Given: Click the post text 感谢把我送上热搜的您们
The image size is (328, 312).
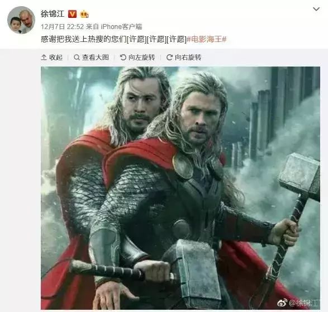Looking at the screenshot, I should click(x=84, y=39).
